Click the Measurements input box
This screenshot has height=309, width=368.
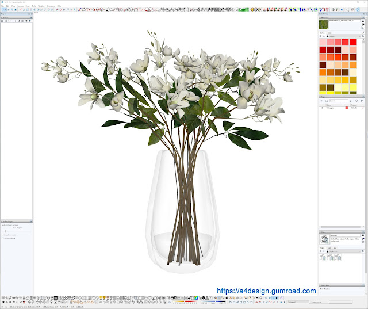pyautogui.click(x=340, y=302)
